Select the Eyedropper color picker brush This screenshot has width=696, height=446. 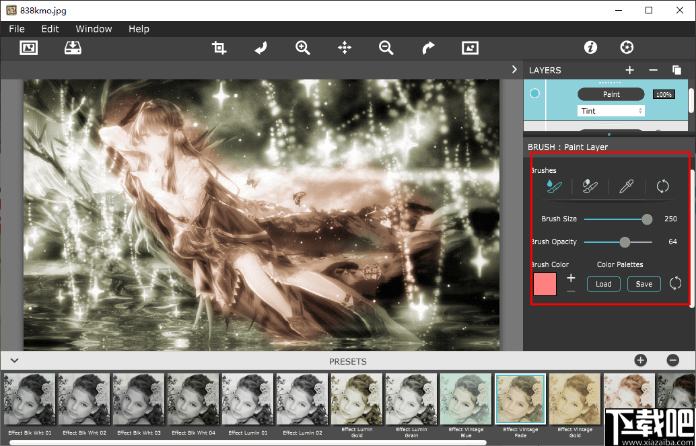(626, 186)
